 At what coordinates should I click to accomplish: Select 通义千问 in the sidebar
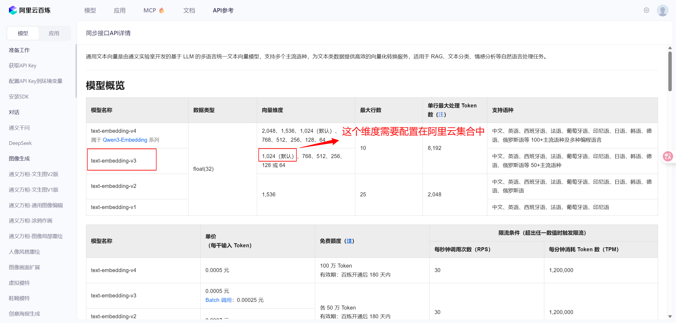pyautogui.click(x=19, y=128)
